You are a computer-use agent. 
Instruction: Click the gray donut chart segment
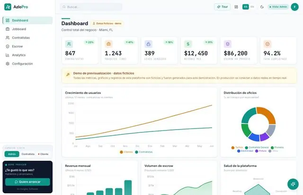point(271,130)
